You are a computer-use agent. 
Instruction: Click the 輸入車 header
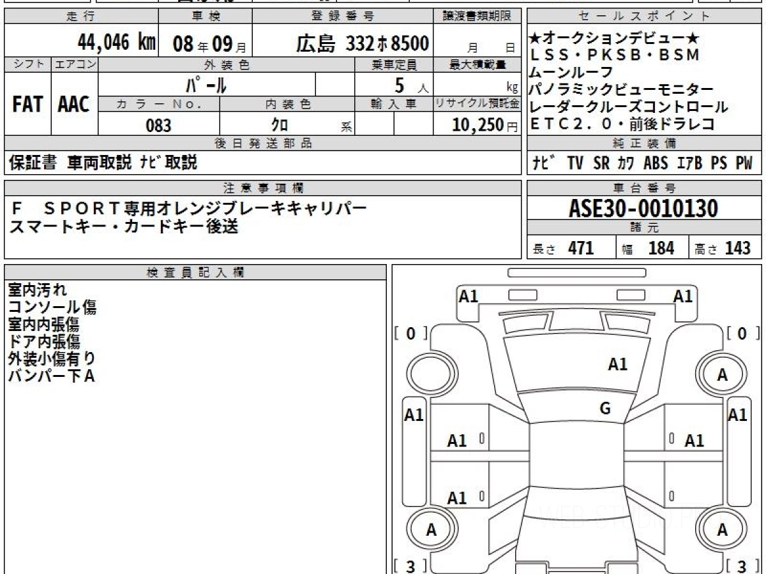(x=394, y=104)
